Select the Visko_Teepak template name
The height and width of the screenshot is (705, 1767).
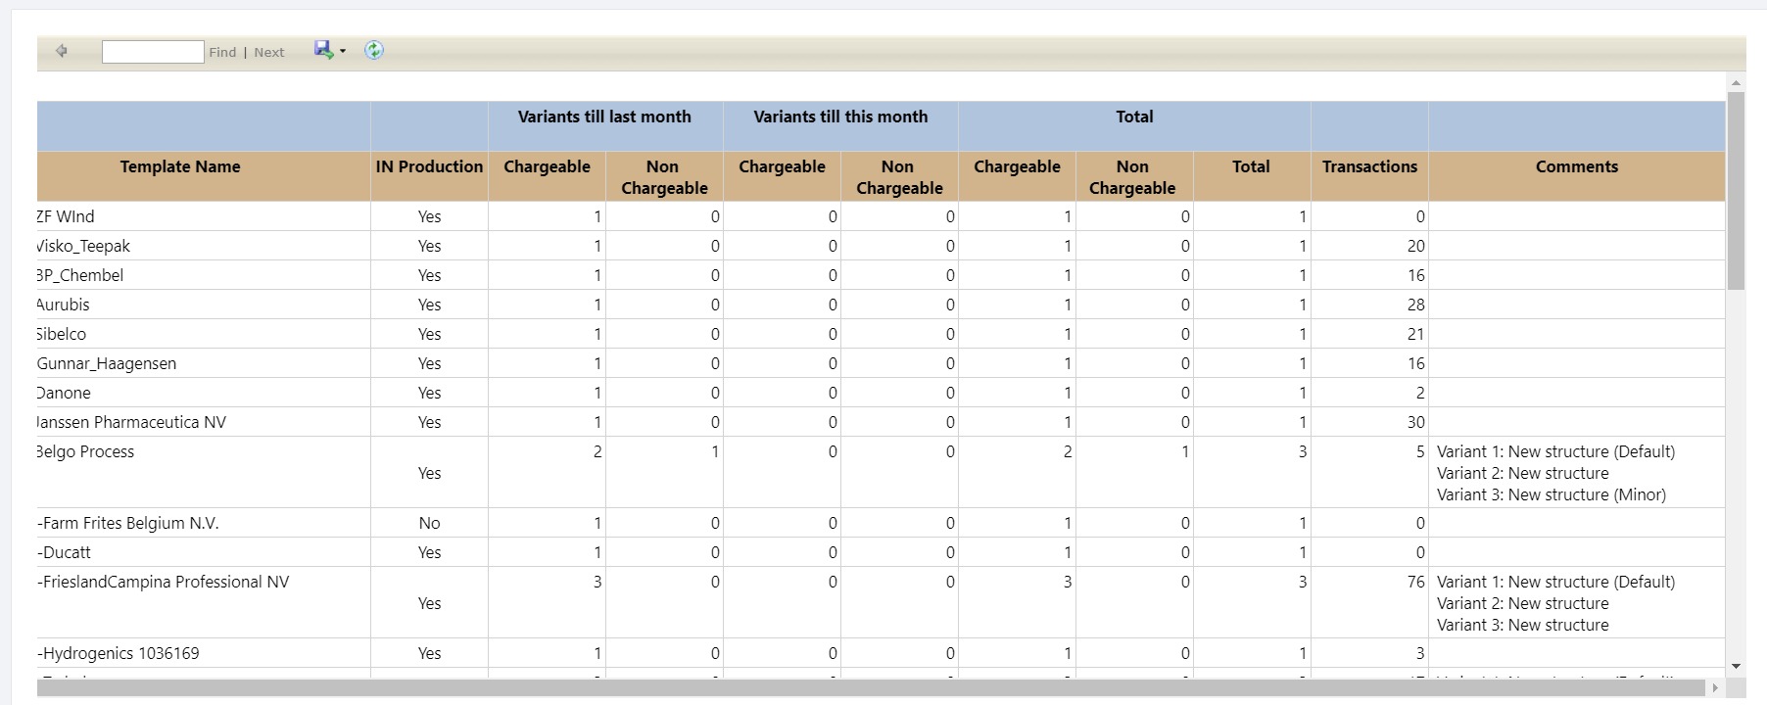pyautogui.click(x=83, y=246)
